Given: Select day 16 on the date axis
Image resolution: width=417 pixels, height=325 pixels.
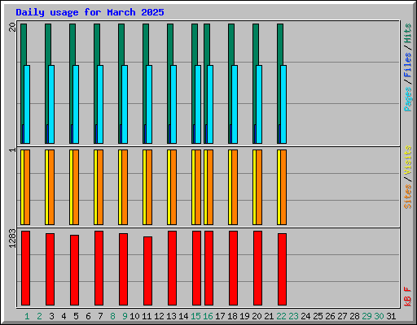Looking at the screenshot, I should coord(208,316).
